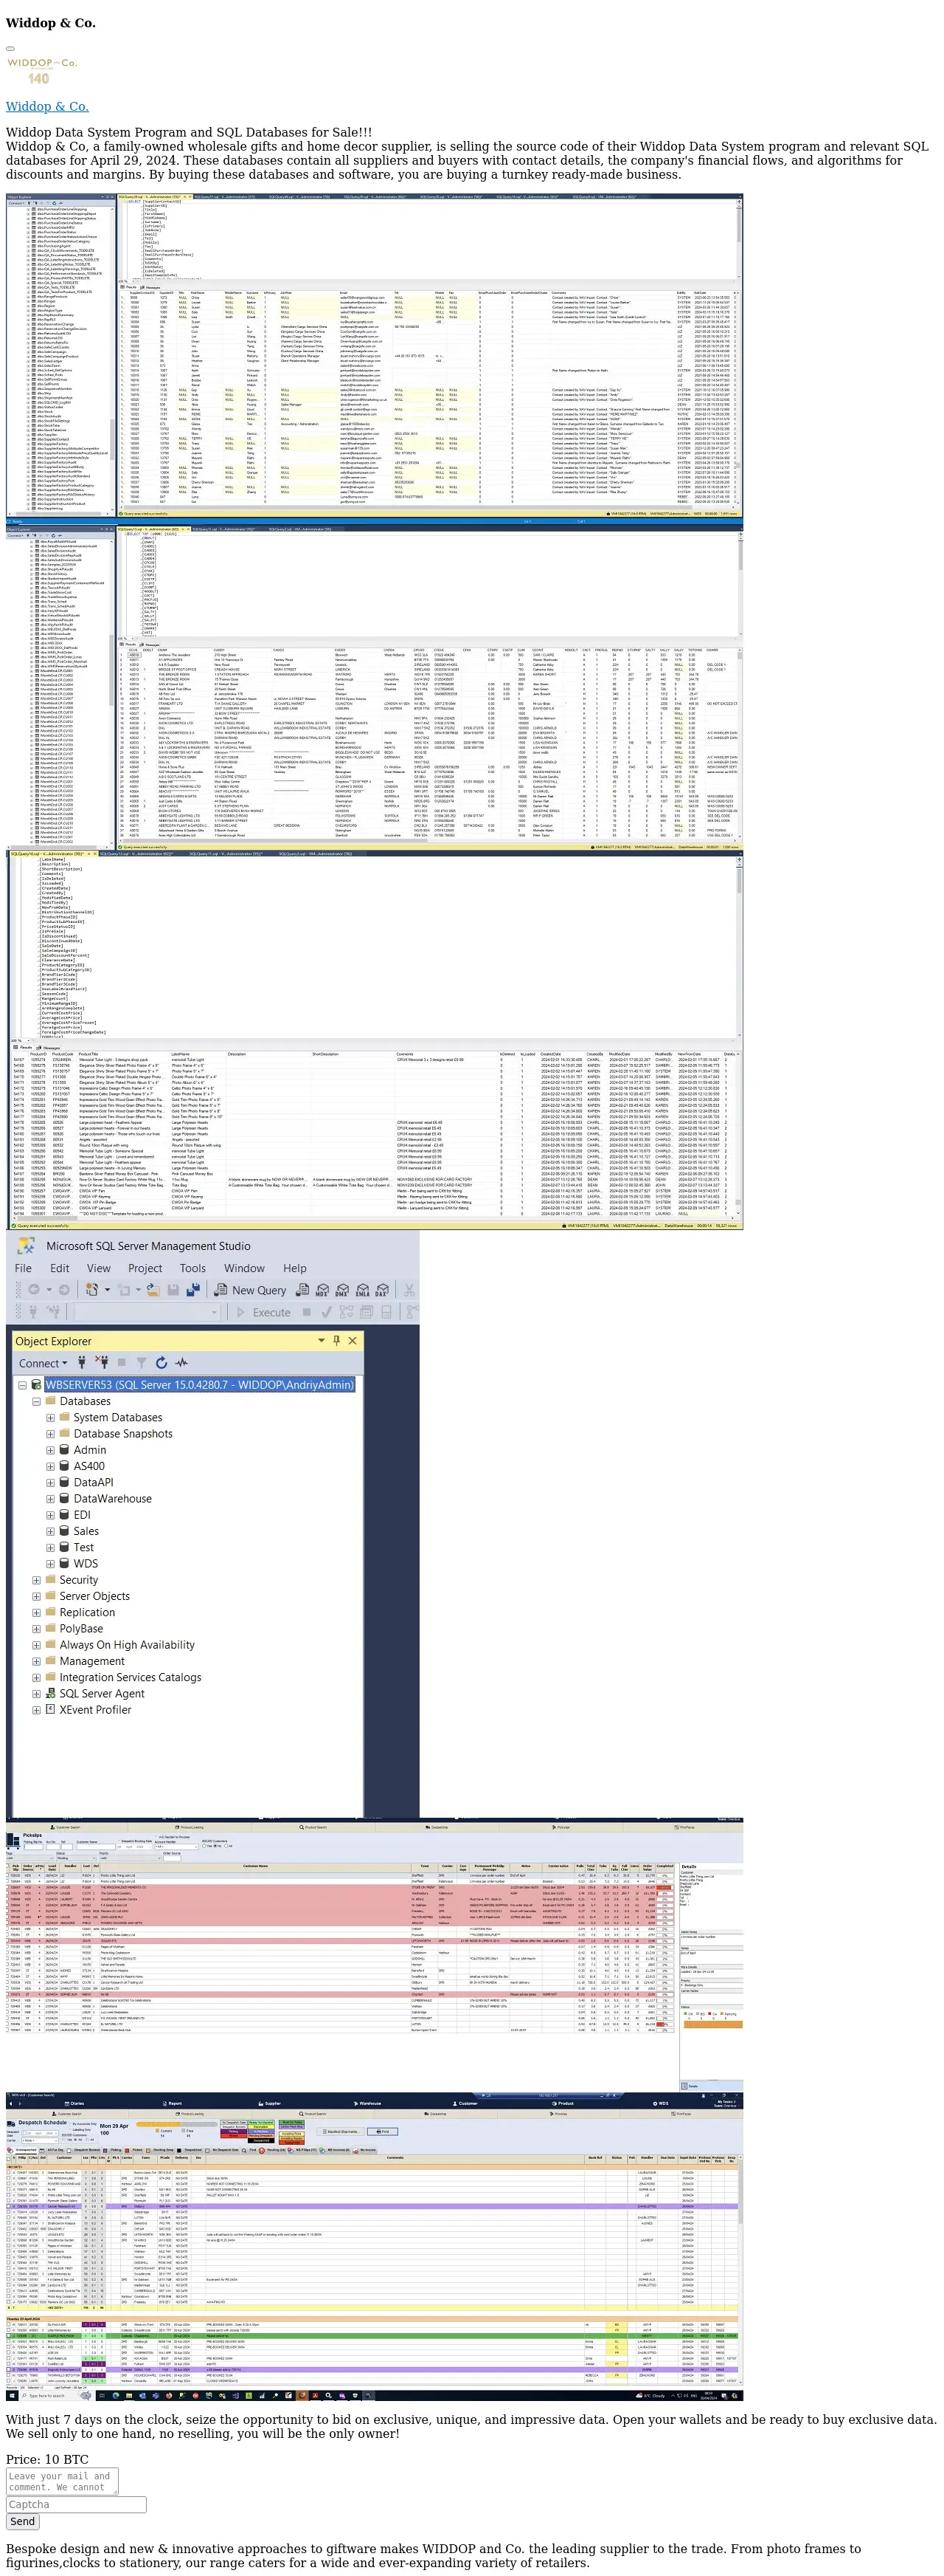
Task: Focus the mail and comment text area
Action: point(62,2481)
